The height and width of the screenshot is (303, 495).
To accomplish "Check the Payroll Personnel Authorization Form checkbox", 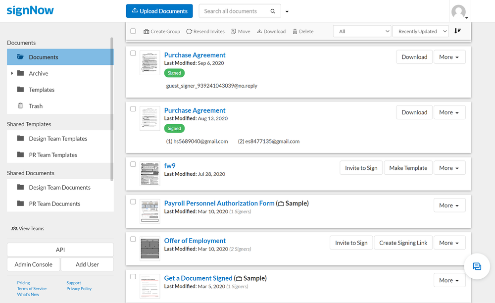I will 133,202.
